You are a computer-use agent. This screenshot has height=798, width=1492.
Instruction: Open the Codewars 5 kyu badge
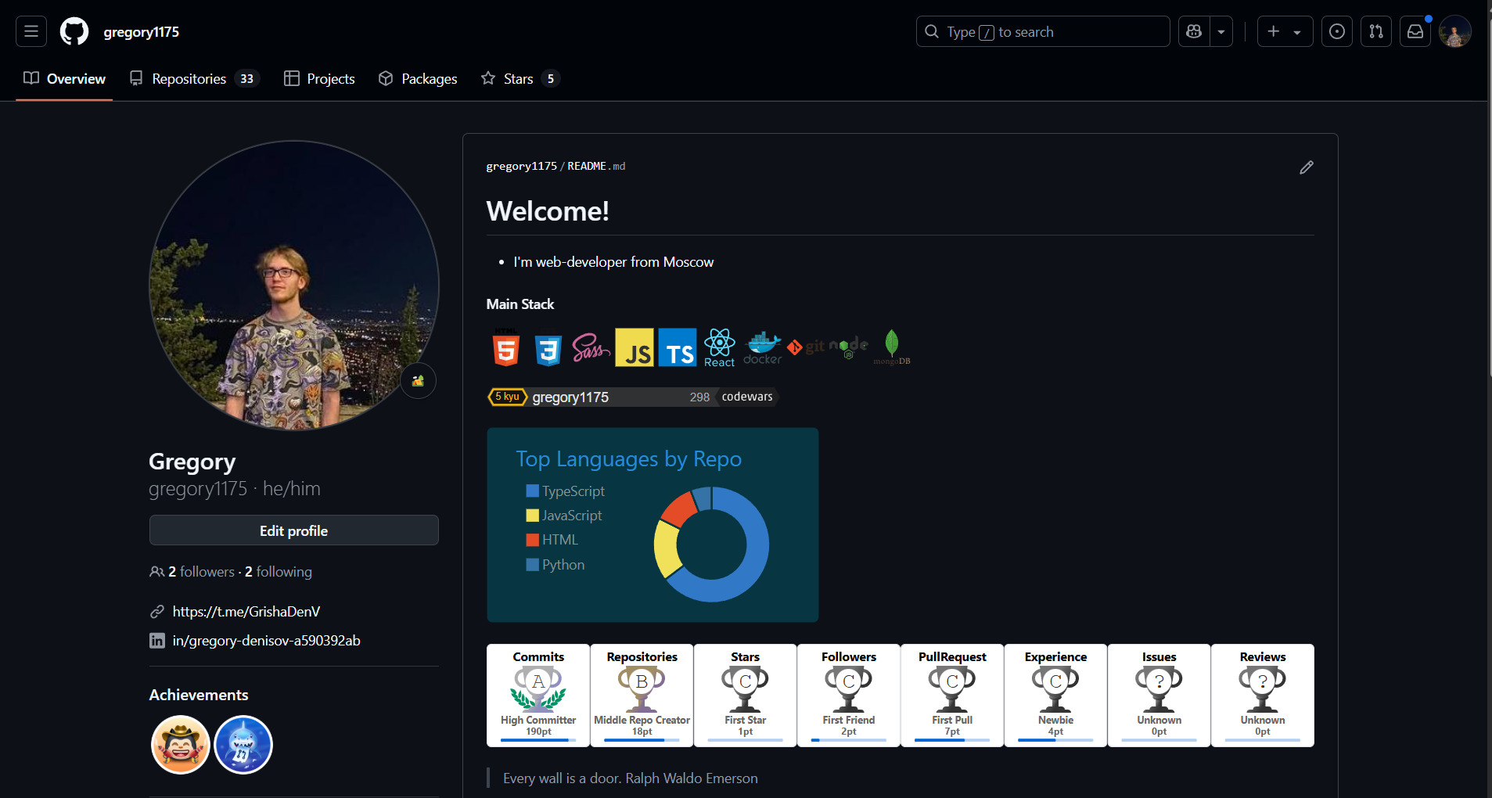[x=633, y=397]
